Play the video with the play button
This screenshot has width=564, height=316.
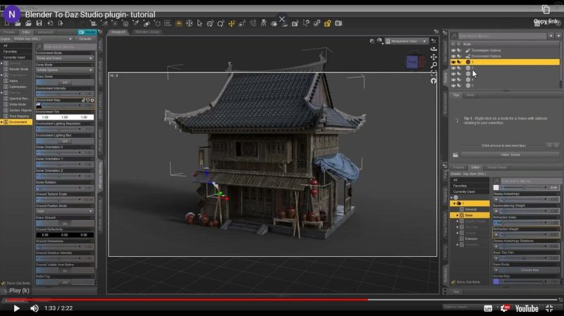tap(16, 308)
